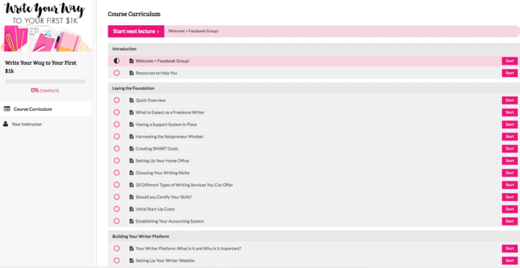Click the course completion progress bar
520x268 pixels.
coord(45,81)
